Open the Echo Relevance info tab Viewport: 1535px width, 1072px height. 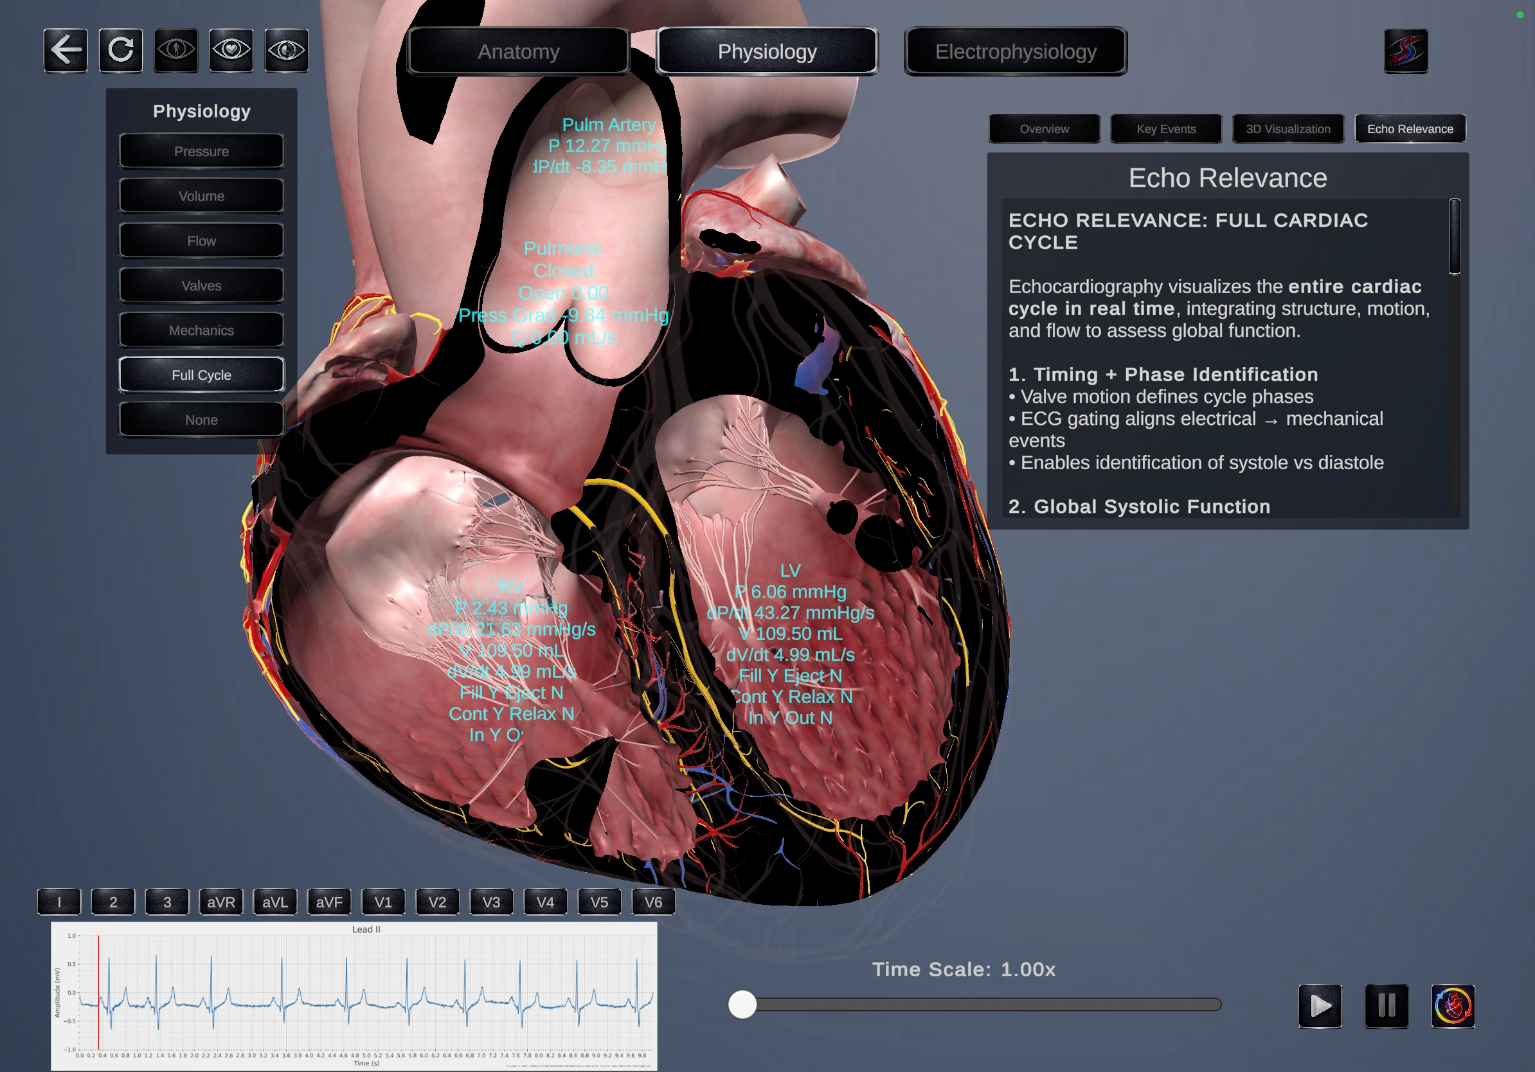tap(1410, 129)
